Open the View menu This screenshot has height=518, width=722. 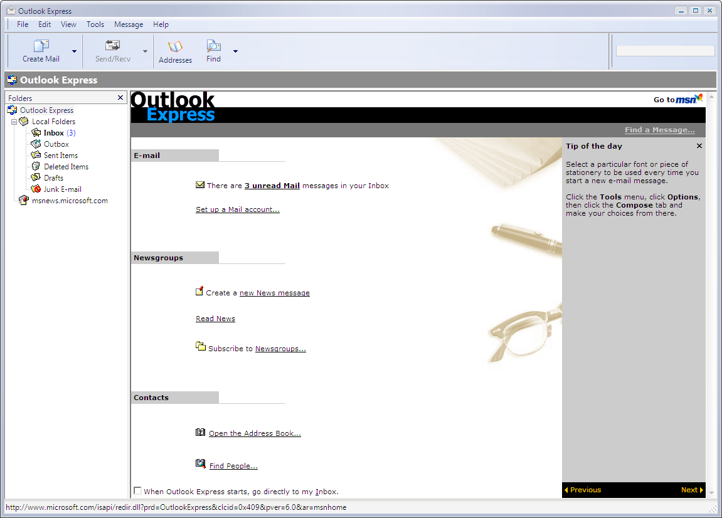click(68, 24)
